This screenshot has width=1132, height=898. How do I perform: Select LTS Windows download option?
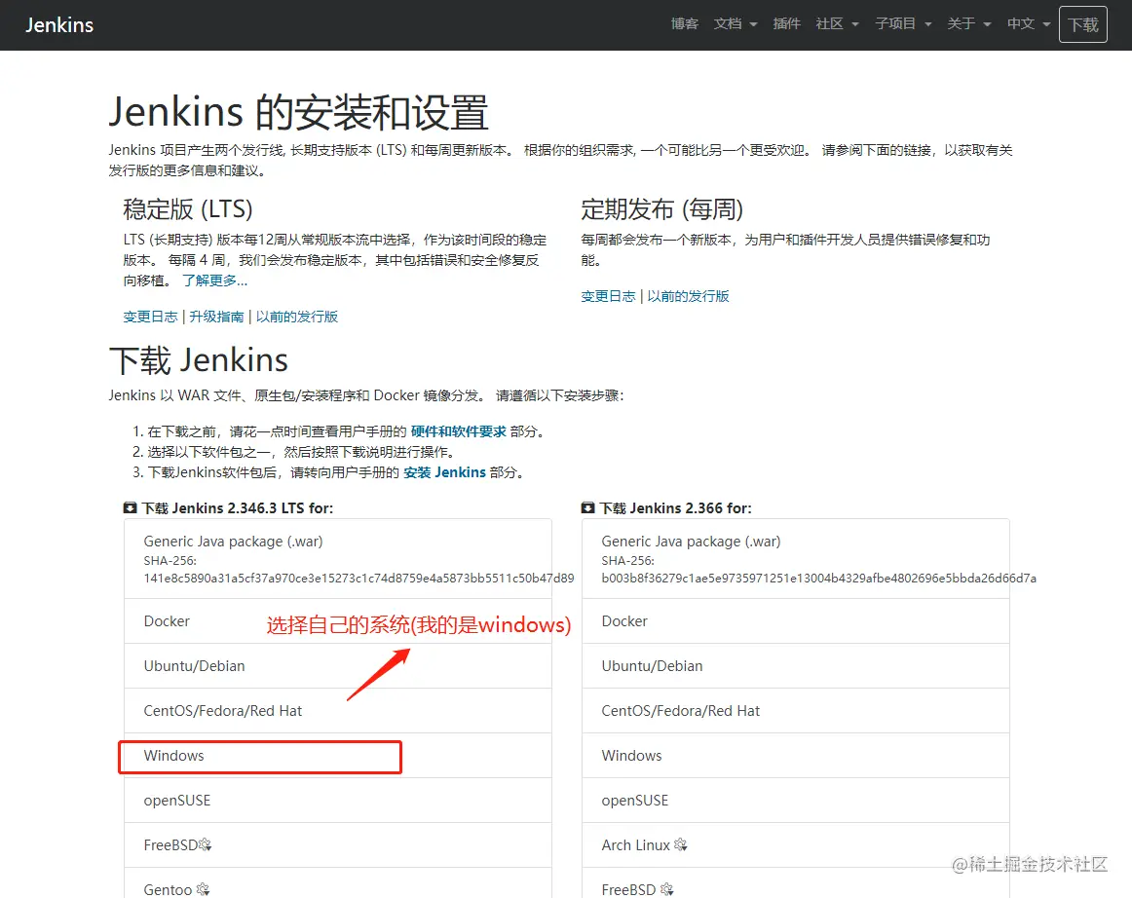click(x=338, y=755)
